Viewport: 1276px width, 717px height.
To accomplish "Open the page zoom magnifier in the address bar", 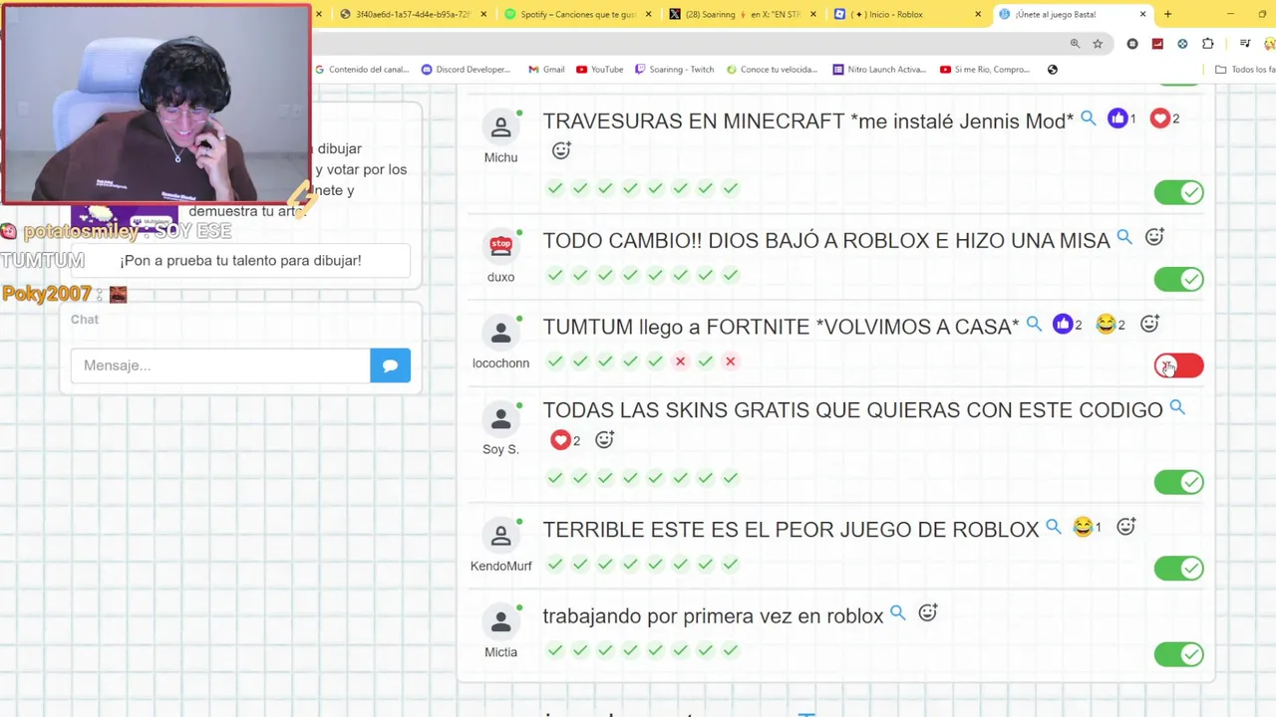I will point(1075,44).
